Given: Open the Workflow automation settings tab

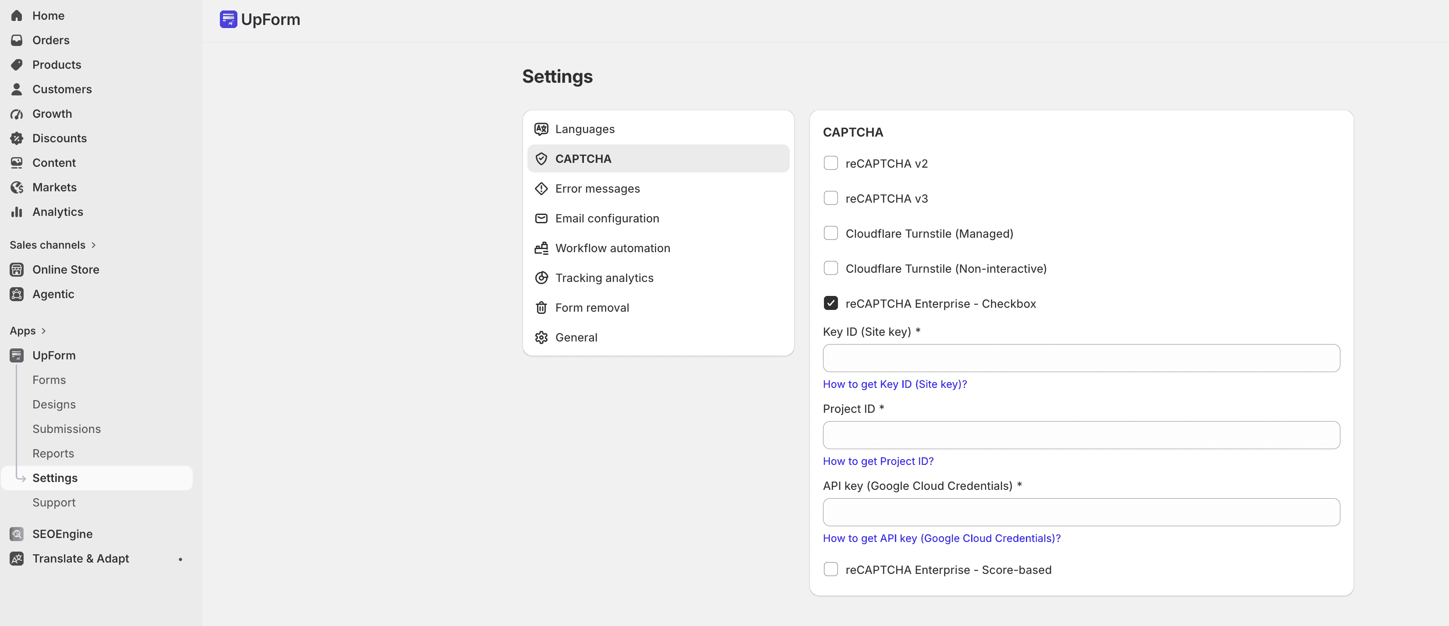Looking at the screenshot, I should 658,248.
